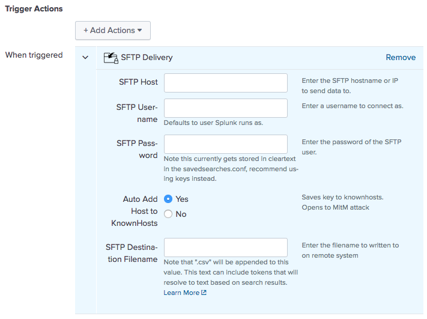Click the SFTP Host label
427x319 pixels.
[138, 82]
